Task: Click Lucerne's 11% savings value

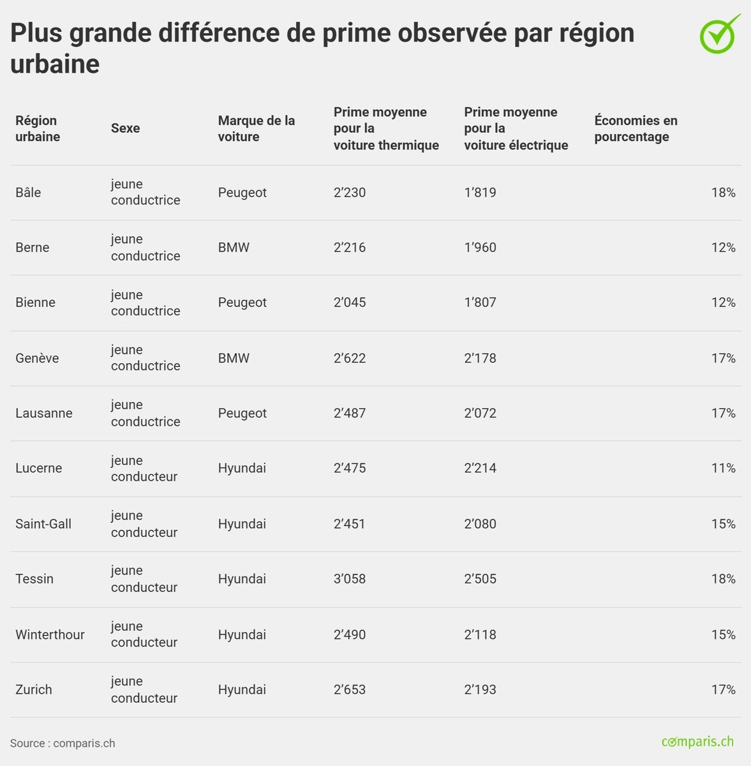Action: coord(723,468)
